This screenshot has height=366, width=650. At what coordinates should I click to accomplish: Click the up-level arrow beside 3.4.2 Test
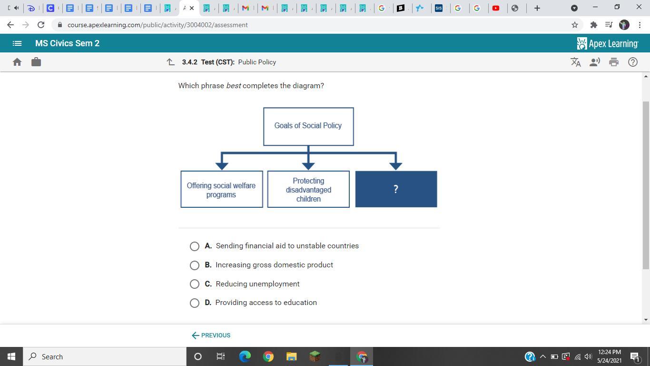pyautogui.click(x=170, y=62)
